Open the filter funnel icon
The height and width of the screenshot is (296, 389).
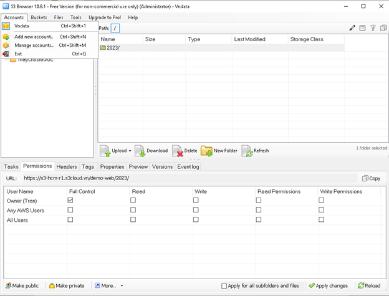(x=373, y=28)
